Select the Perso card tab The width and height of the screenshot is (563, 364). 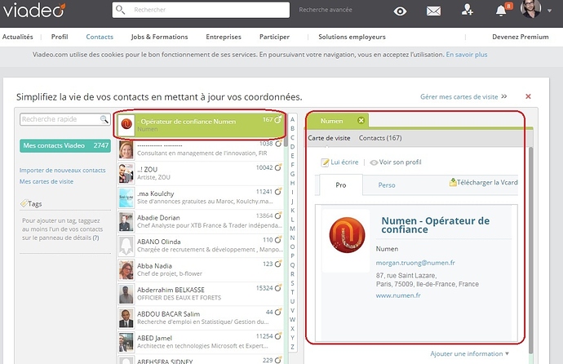(387, 185)
